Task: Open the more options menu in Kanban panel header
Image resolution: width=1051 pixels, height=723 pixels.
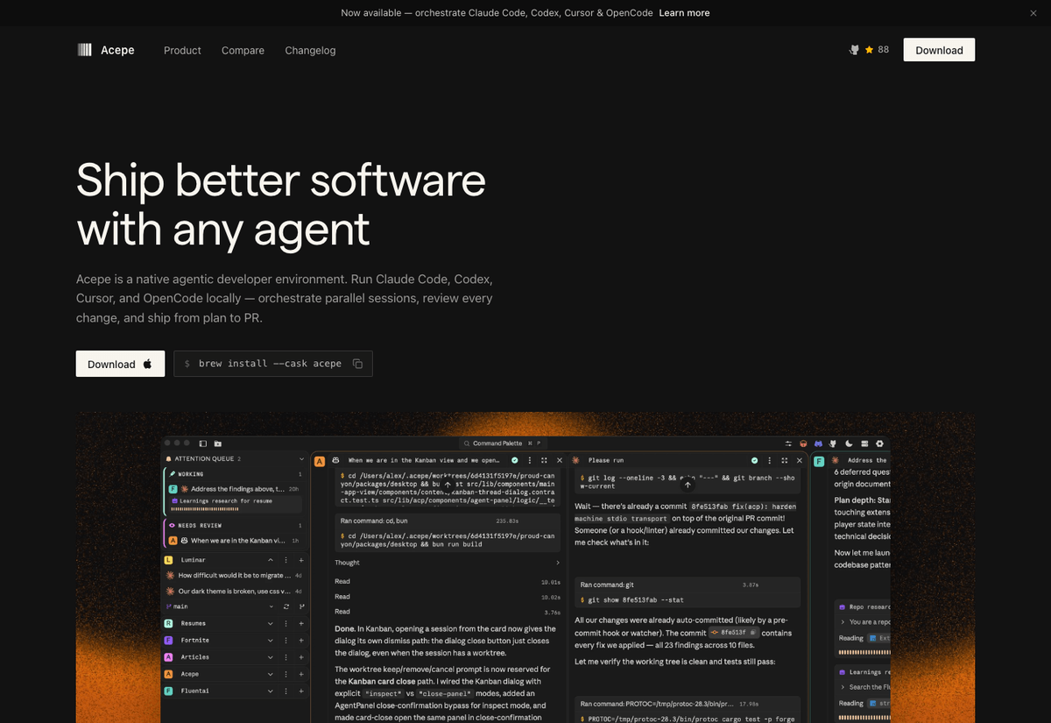Action: pos(530,460)
